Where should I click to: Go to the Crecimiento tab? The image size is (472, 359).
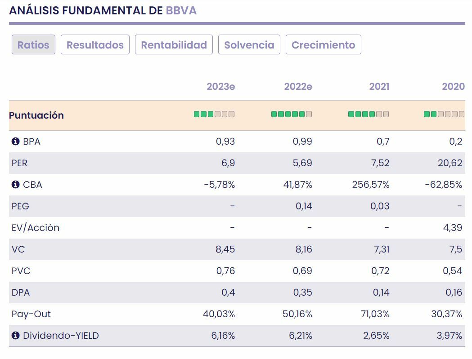(323, 45)
